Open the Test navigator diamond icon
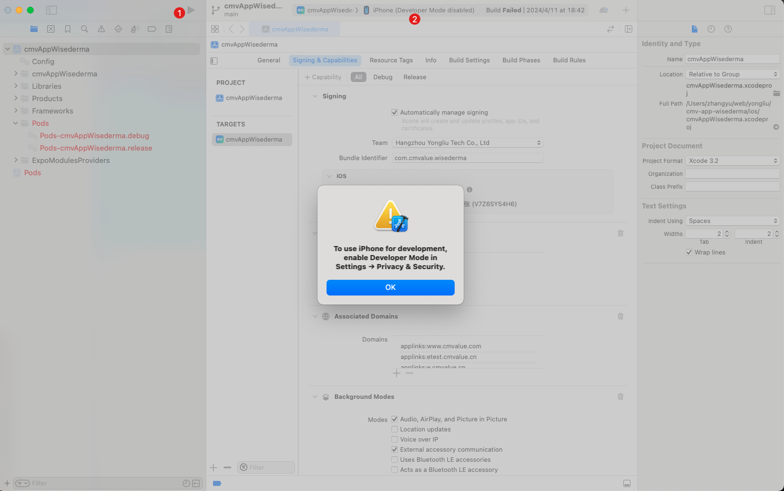This screenshot has height=491, width=784. (118, 29)
